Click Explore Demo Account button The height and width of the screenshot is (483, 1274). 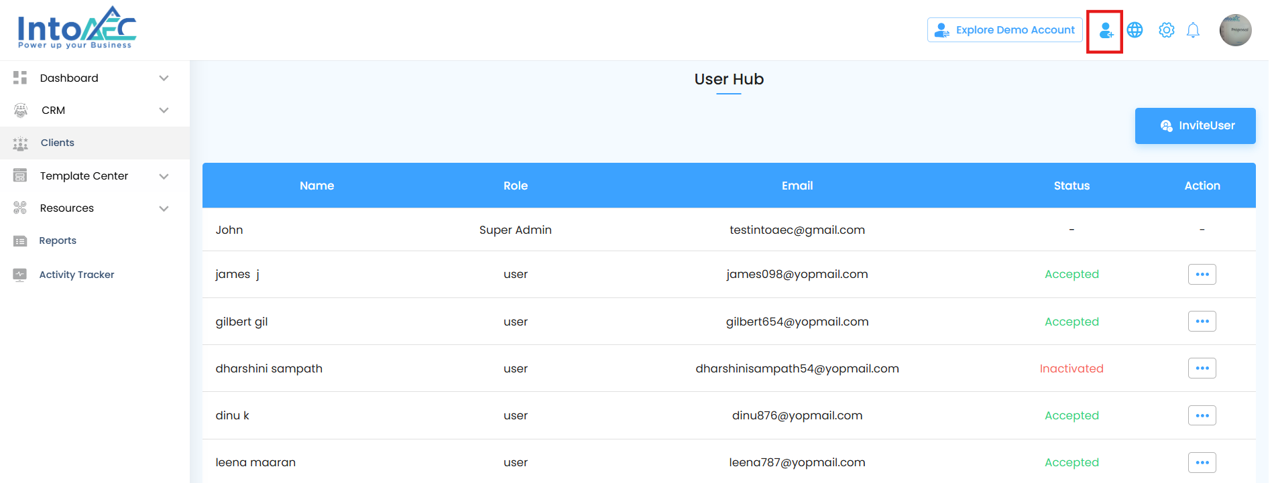[1004, 30]
